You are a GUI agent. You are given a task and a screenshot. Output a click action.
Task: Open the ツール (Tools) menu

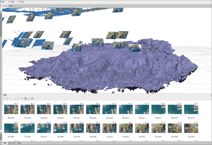[12, 2]
